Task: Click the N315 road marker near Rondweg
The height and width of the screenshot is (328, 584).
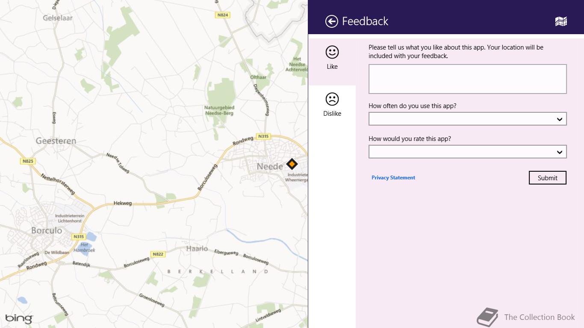Action: (x=263, y=137)
